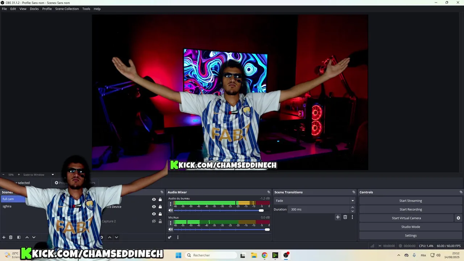Open scene filters icon in Scenes toolbar
The image size is (464, 261).
19,237
